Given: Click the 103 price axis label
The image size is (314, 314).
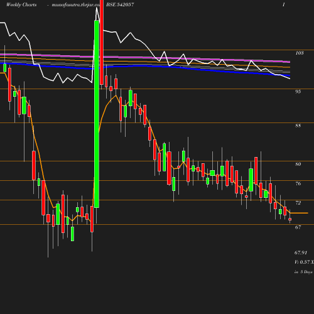Looking at the screenshot, I should [x=300, y=53].
